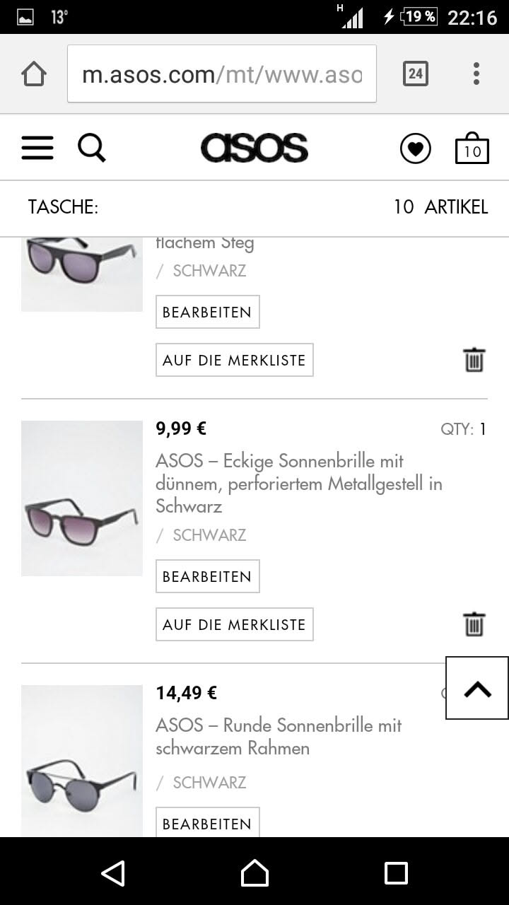Delete the Eckige Sonnenbrille item via trash icon
This screenshot has height=905, width=509.
[474, 624]
